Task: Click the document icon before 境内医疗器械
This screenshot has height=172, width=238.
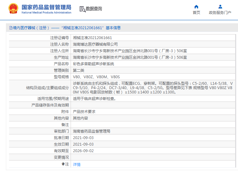Action: tap(11, 28)
